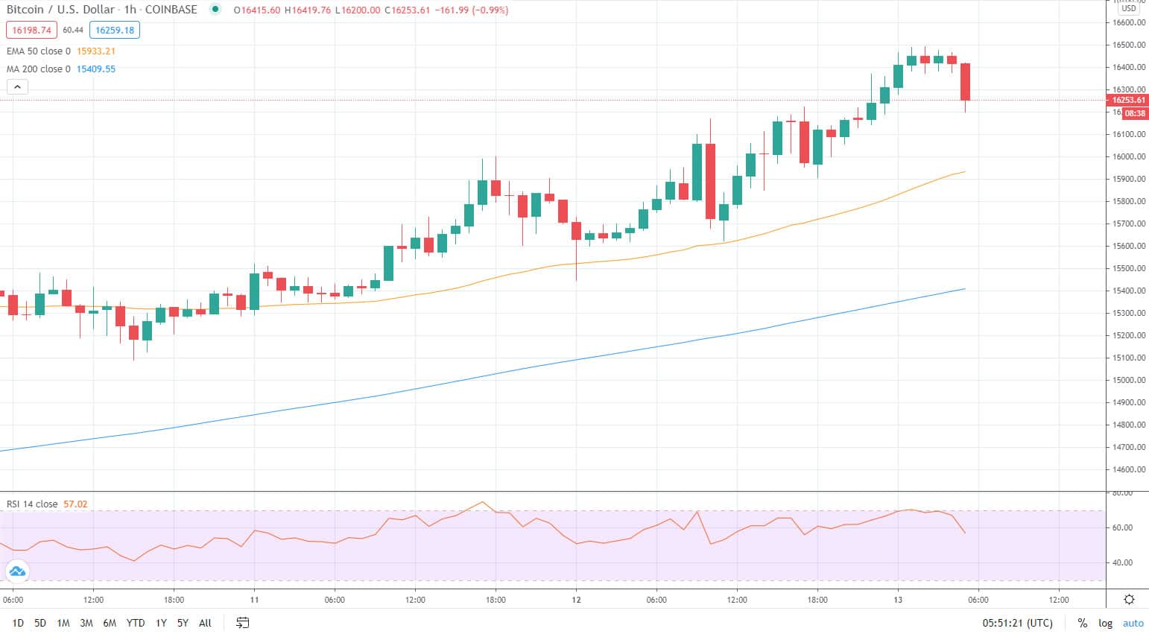1149x634 pixels.
Task: Click the TradingView logo watermark near RSI pane
Action: [x=16, y=571]
